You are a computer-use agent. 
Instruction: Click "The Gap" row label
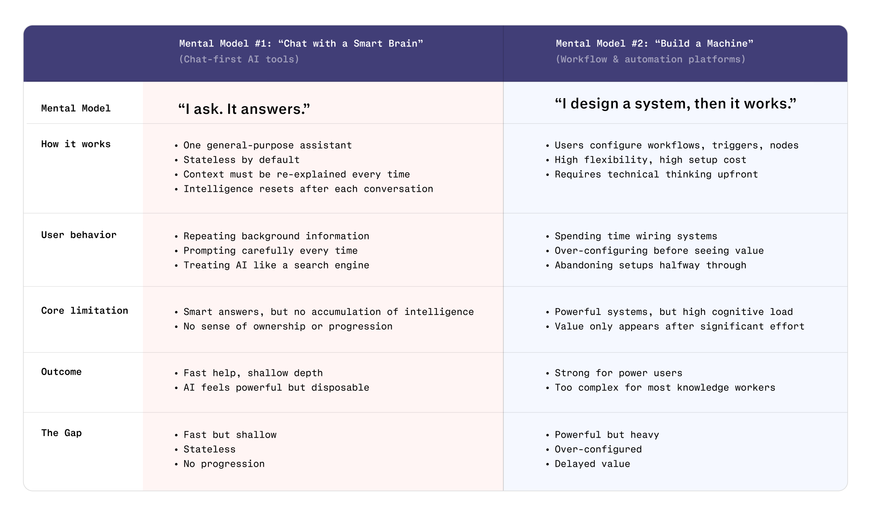pyautogui.click(x=61, y=433)
